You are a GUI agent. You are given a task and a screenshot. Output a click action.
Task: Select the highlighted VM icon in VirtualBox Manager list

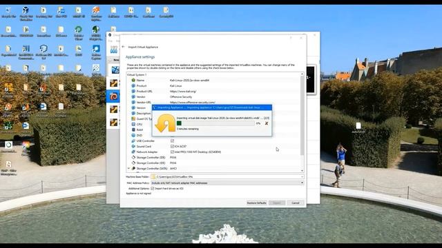(113, 96)
